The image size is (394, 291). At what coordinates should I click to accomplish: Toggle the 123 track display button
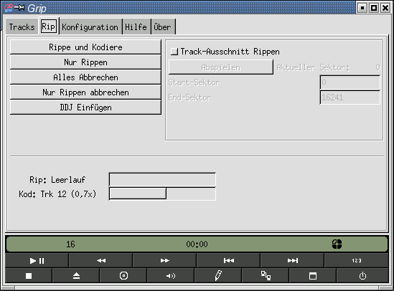[x=356, y=260]
